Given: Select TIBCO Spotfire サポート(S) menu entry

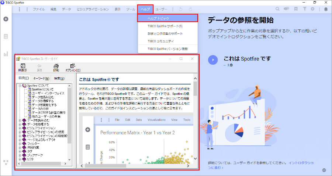Looking at the screenshot, I should point(168,26).
